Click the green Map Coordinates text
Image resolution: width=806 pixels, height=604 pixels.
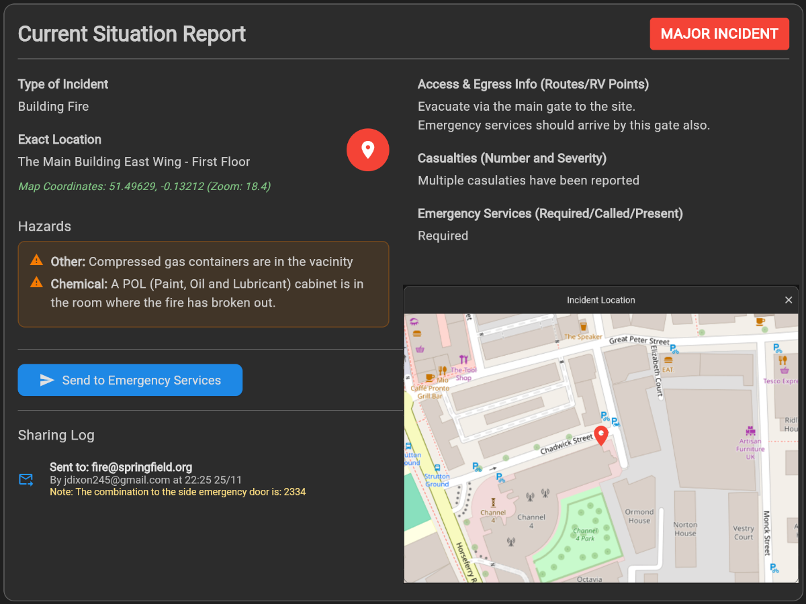[144, 187]
